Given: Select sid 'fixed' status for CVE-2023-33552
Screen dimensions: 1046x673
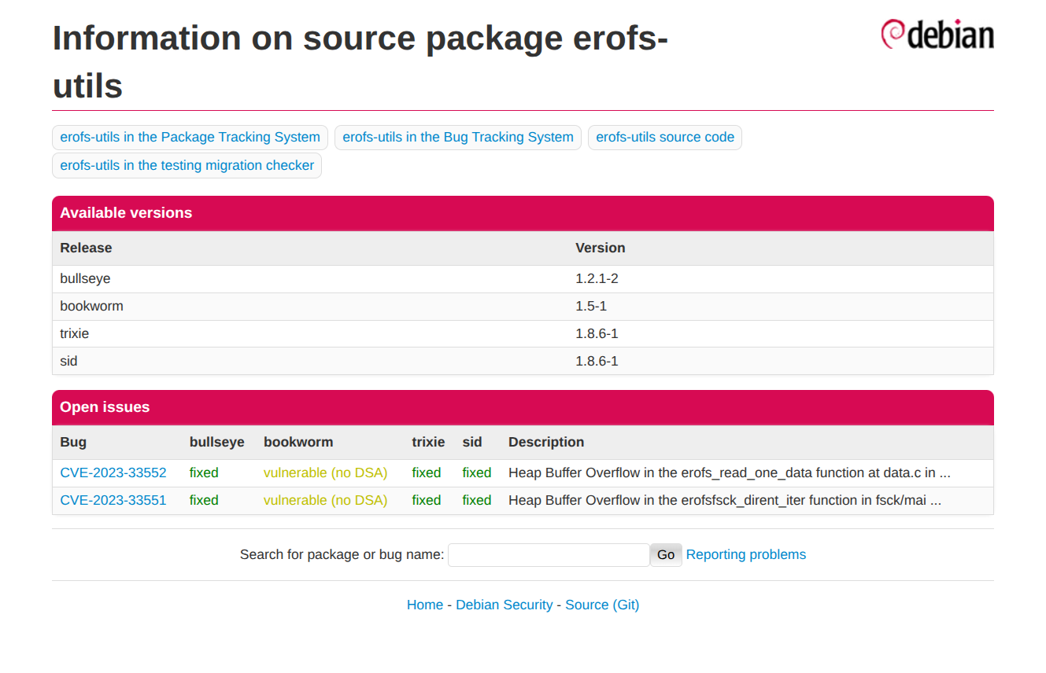Looking at the screenshot, I should 477,473.
